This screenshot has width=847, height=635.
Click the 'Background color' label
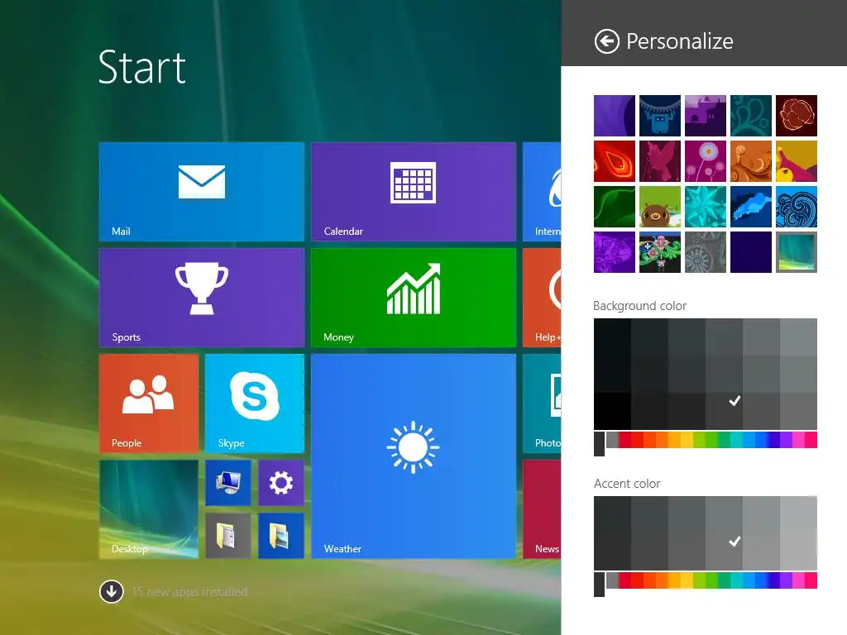639,306
